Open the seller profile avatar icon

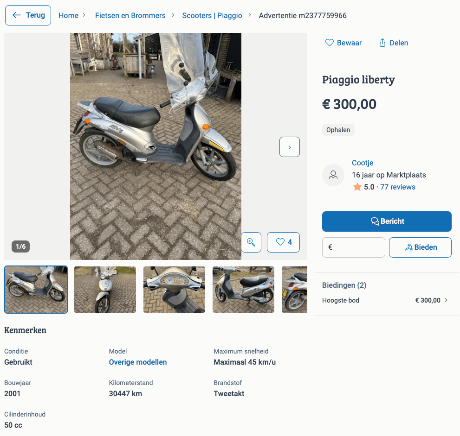333,175
